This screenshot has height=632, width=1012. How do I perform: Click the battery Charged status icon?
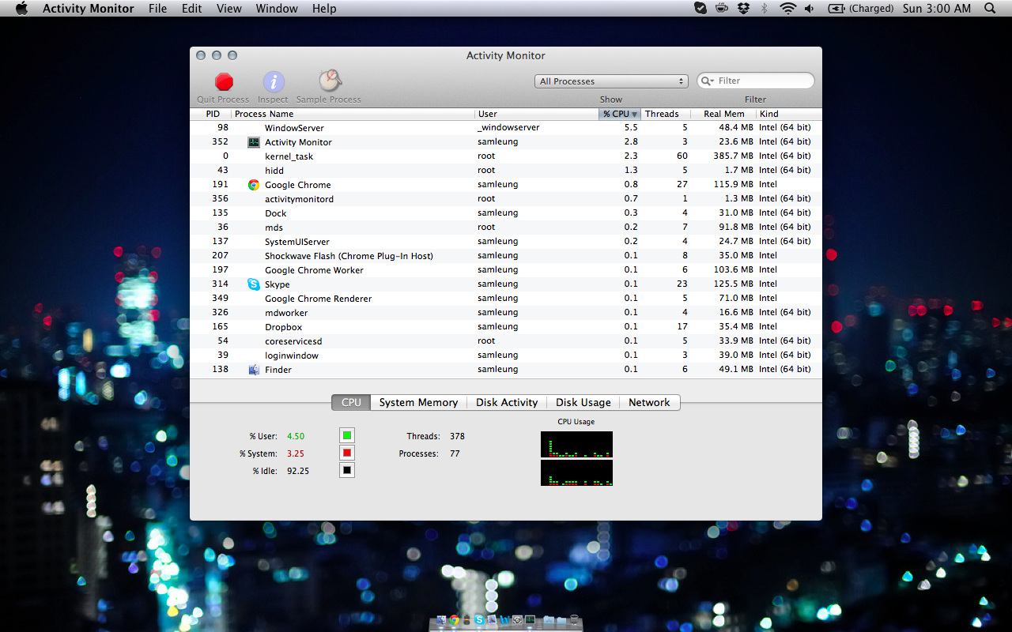[x=861, y=9]
